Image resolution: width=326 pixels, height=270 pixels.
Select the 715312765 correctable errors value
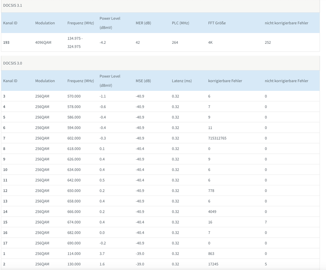point(217,138)
